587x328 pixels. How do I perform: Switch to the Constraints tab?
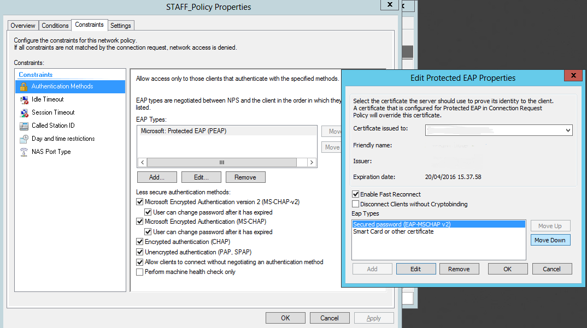[89, 25]
